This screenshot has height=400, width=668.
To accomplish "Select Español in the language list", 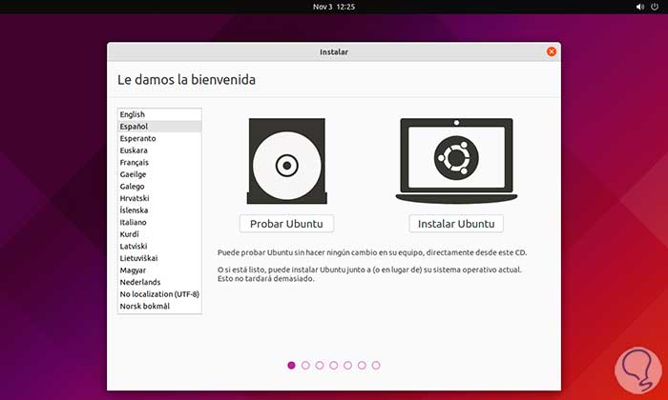I will point(159,127).
